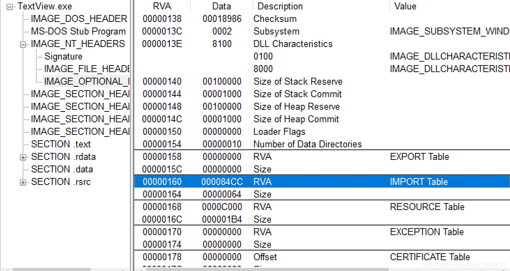Click RVA address 00000138

click(x=162, y=19)
